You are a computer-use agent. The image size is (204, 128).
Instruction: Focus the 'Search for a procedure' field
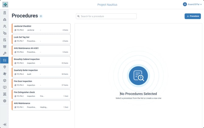(x=106, y=16)
